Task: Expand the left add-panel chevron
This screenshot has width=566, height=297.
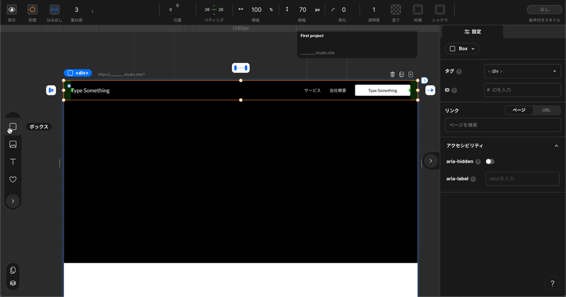Action: (13, 201)
